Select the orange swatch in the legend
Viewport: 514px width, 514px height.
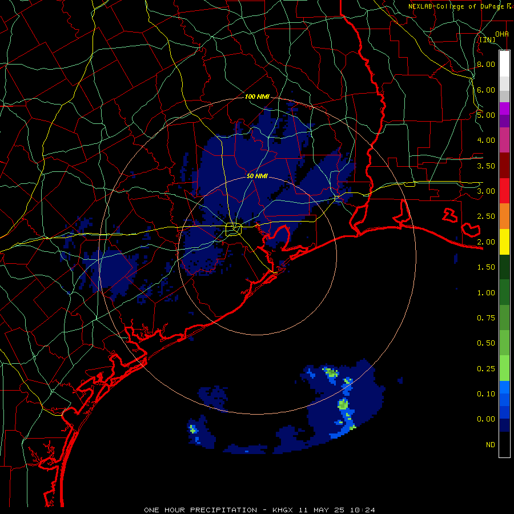click(x=504, y=216)
